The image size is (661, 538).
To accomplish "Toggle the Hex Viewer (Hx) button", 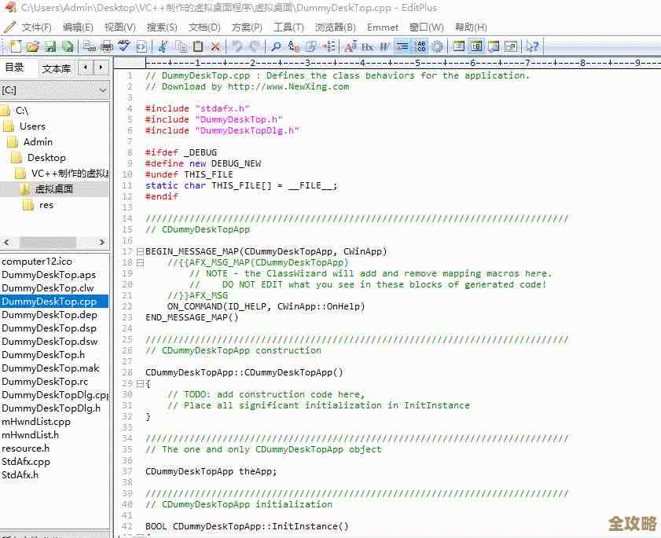I will point(367,47).
